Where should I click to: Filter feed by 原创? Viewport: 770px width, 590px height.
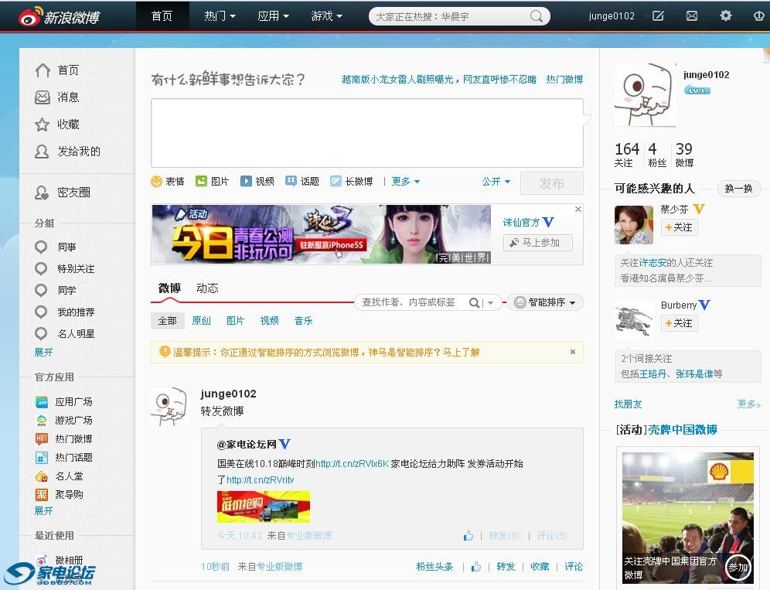tap(201, 321)
